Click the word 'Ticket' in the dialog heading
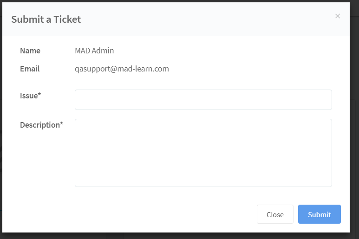This screenshot has width=359, height=239. [67, 19]
